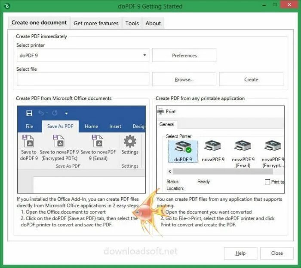Switch to Create one document tab
The width and height of the screenshot is (301, 268).
tap(39, 23)
